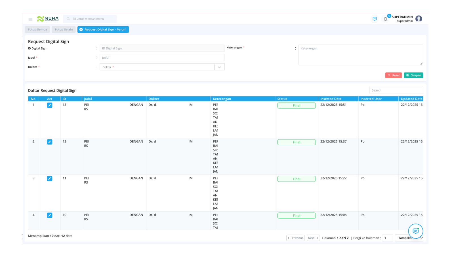Sort by the Inserted User column header

[378, 99]
